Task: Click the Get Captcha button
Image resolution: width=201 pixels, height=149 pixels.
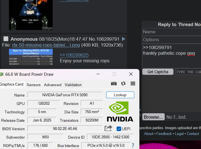Action: point(158,72)
